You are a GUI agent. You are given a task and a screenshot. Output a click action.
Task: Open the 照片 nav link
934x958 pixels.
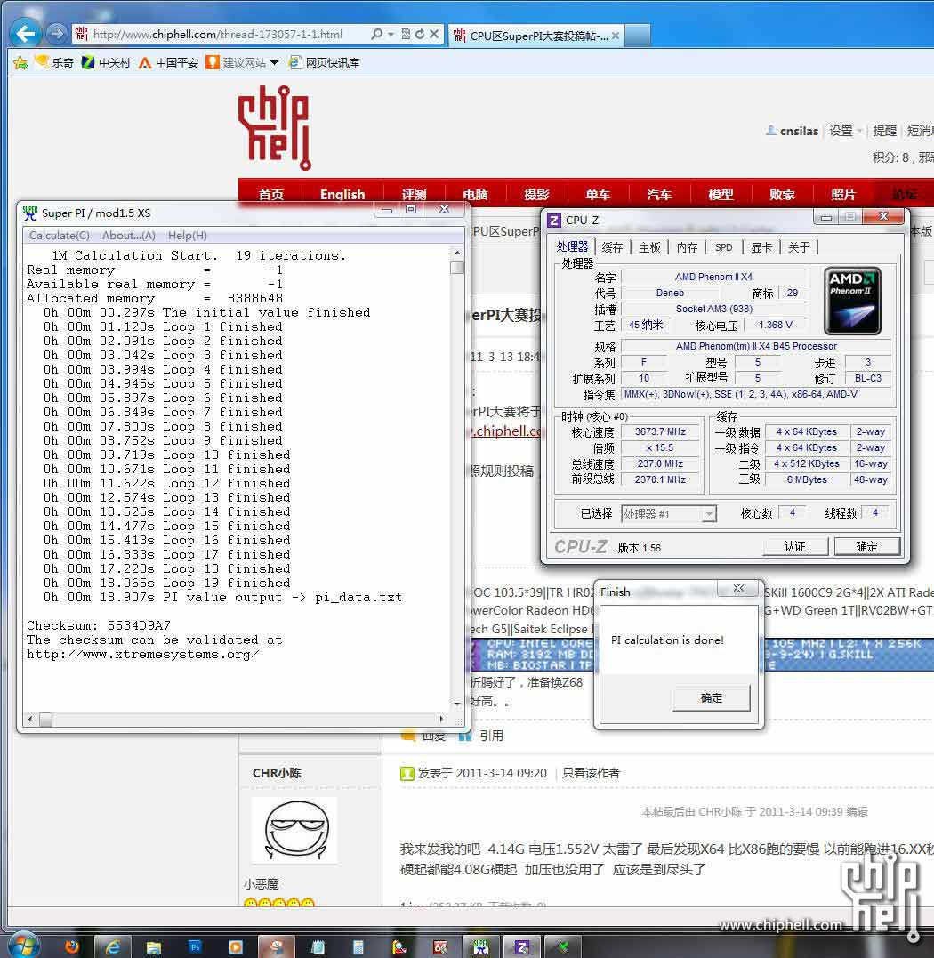(843, 194)
